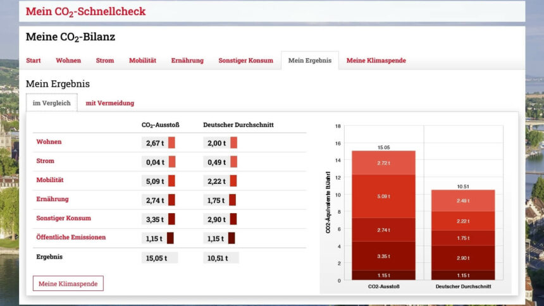The height and width of the screenshot is (306, 544).
Task: Click the 2.22 t chart segment
Action: coord(463,221)
